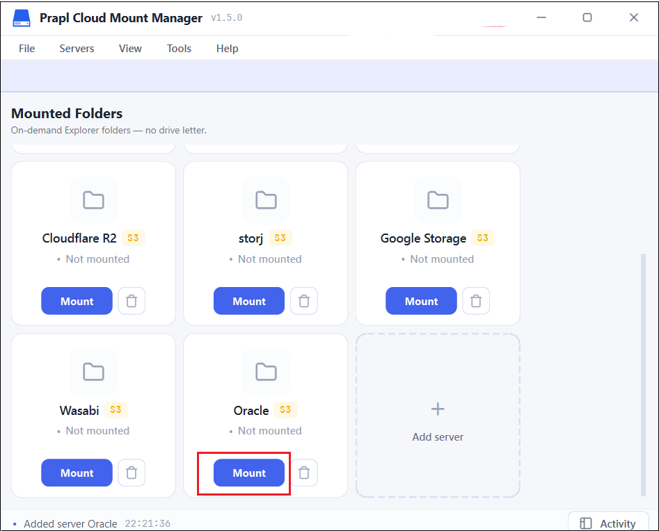The width and height of the screenshot is (659, 531).
Task: Minimize the Prapl Cloud Mount Manager window
Action: pyautogui.click(x=541, y=17)
